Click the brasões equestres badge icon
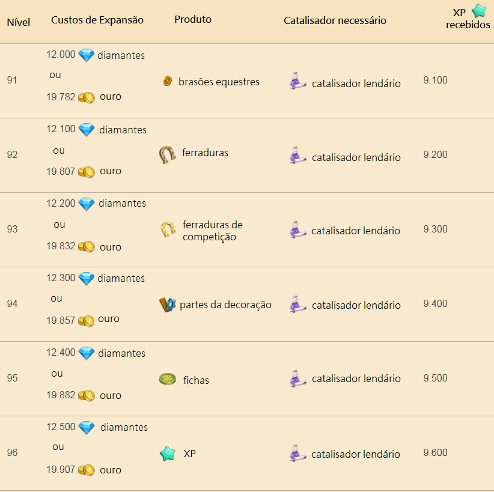 coord(167,81)
